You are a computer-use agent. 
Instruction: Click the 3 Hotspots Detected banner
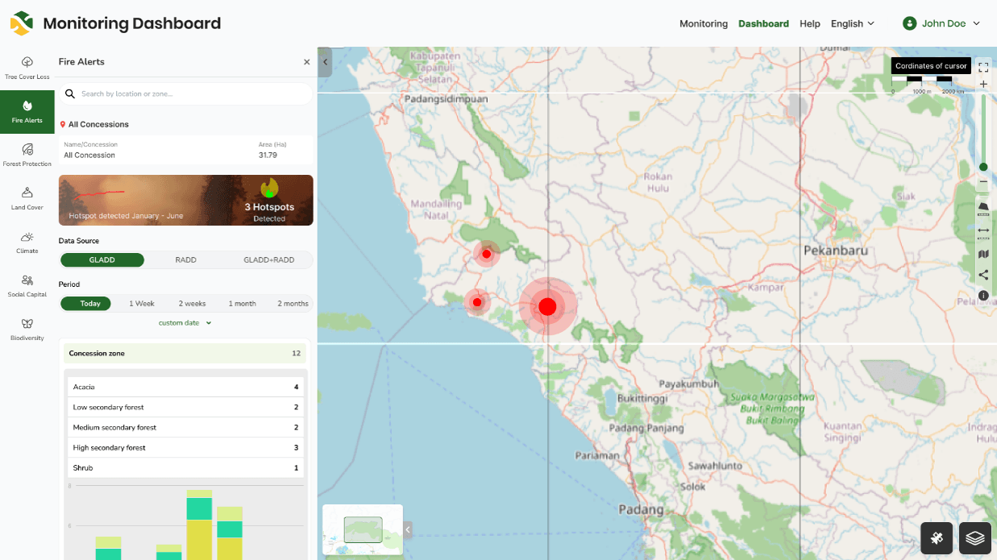click(x=186, y=200)
